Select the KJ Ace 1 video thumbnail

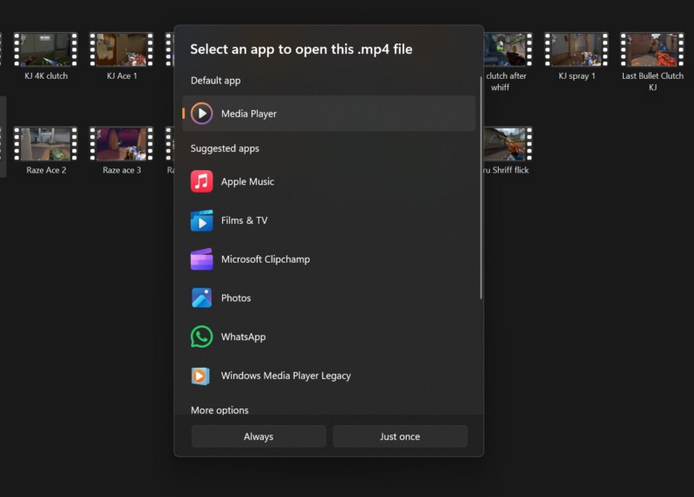pyautogui.click(x=121, y=50)
